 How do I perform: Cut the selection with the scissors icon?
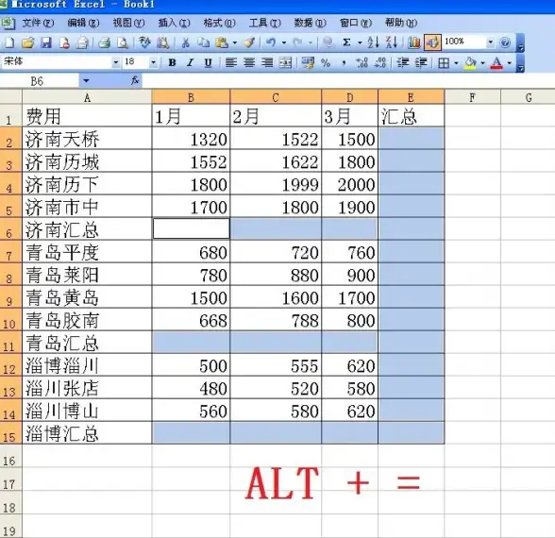point(185,43)
